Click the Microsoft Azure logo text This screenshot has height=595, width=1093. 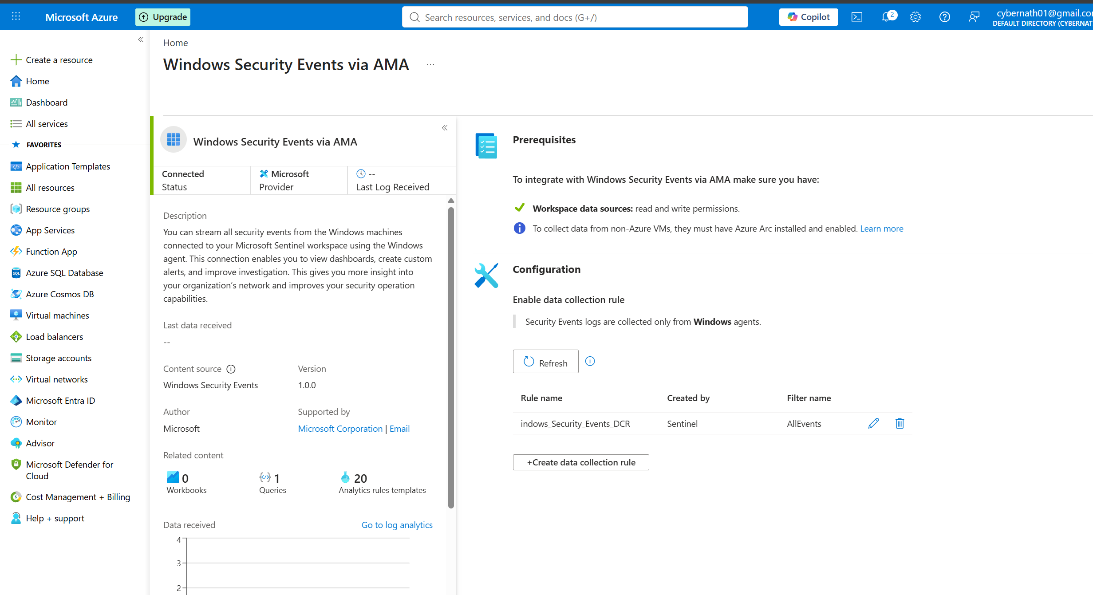point(82,17)
